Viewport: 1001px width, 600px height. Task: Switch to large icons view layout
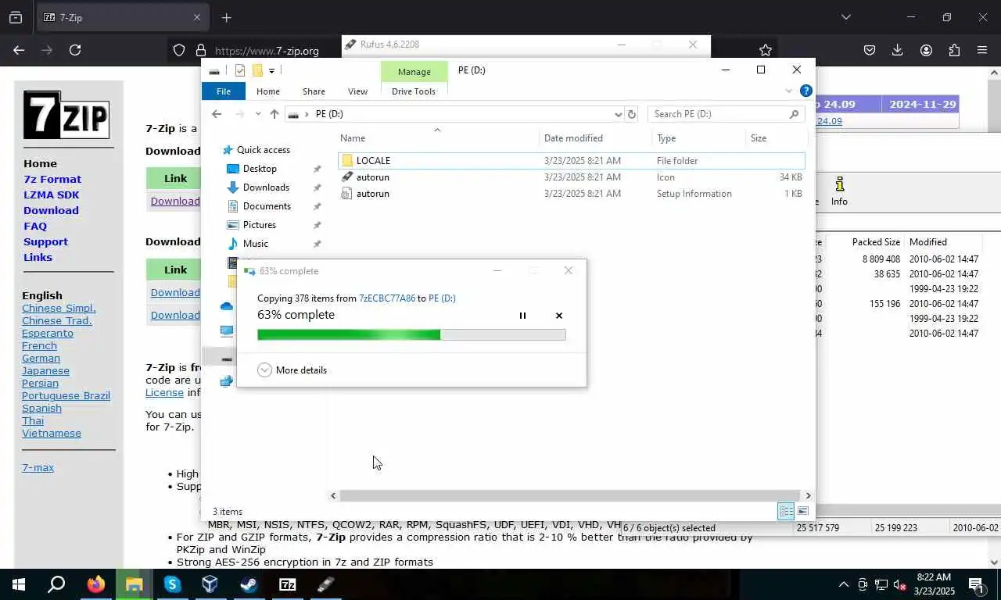coord(803,512)
